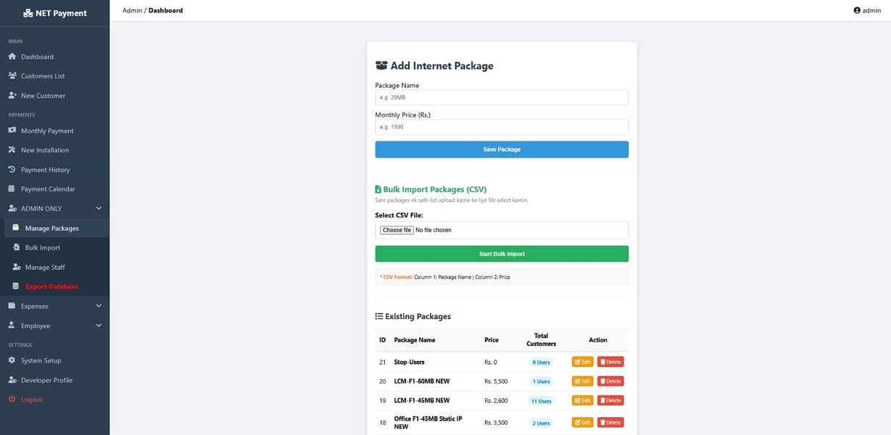This screenshot has height=435, width=891.
Task: Click the 2 Users badge
Action: 541,423
